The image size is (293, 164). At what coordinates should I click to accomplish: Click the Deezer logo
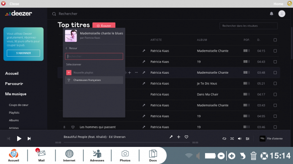(18, 13)
